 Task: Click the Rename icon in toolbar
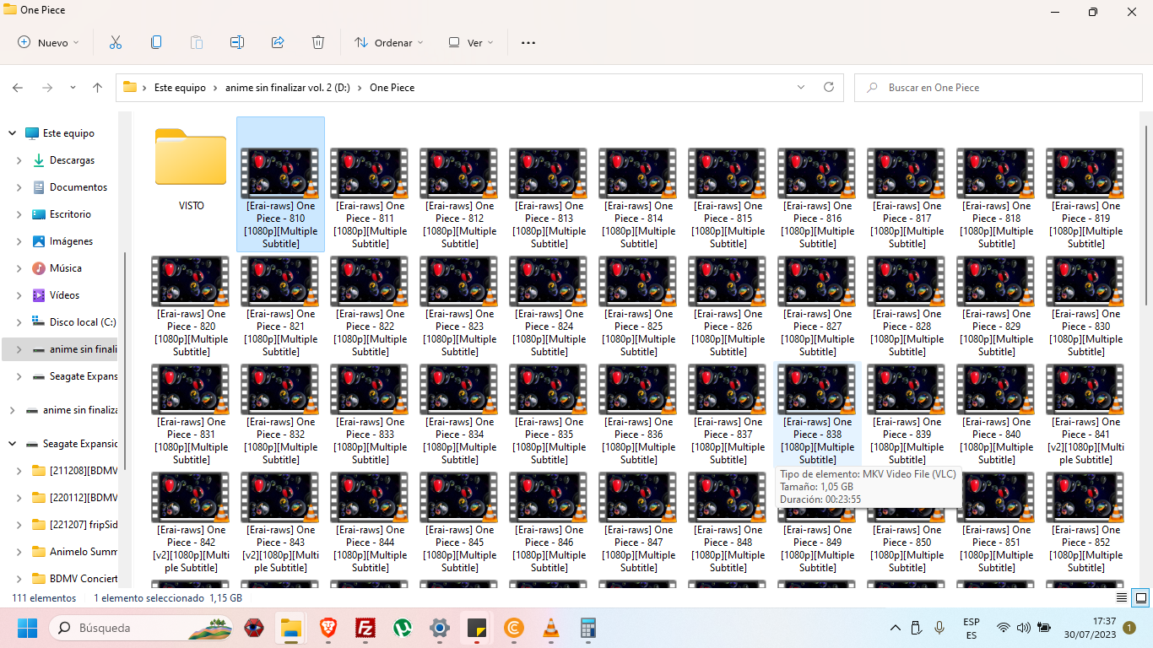click(x=237, y=42)
